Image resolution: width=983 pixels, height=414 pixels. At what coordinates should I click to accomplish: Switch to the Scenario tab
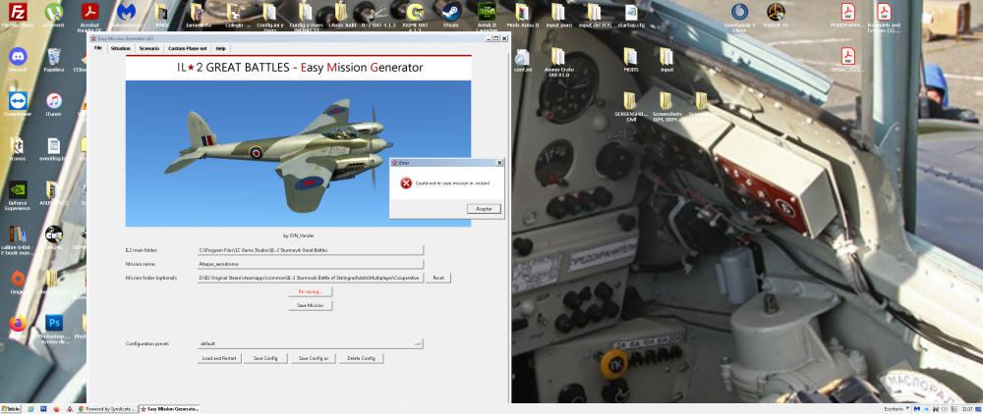click(149, 47)
